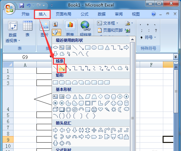Pick the smiley face basic shape
Viewport: 181px width, 151px height.
point(94,110)
